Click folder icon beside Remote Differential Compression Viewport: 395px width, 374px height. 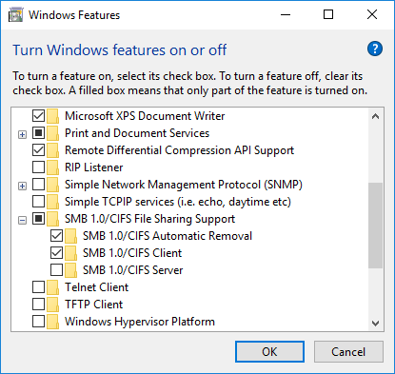pos(52,150)
